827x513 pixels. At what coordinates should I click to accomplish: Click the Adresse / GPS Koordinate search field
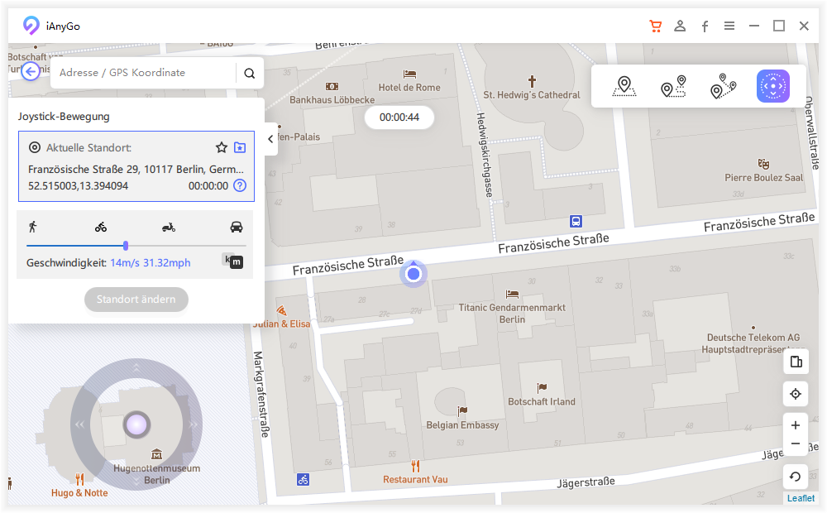point(143,73)
